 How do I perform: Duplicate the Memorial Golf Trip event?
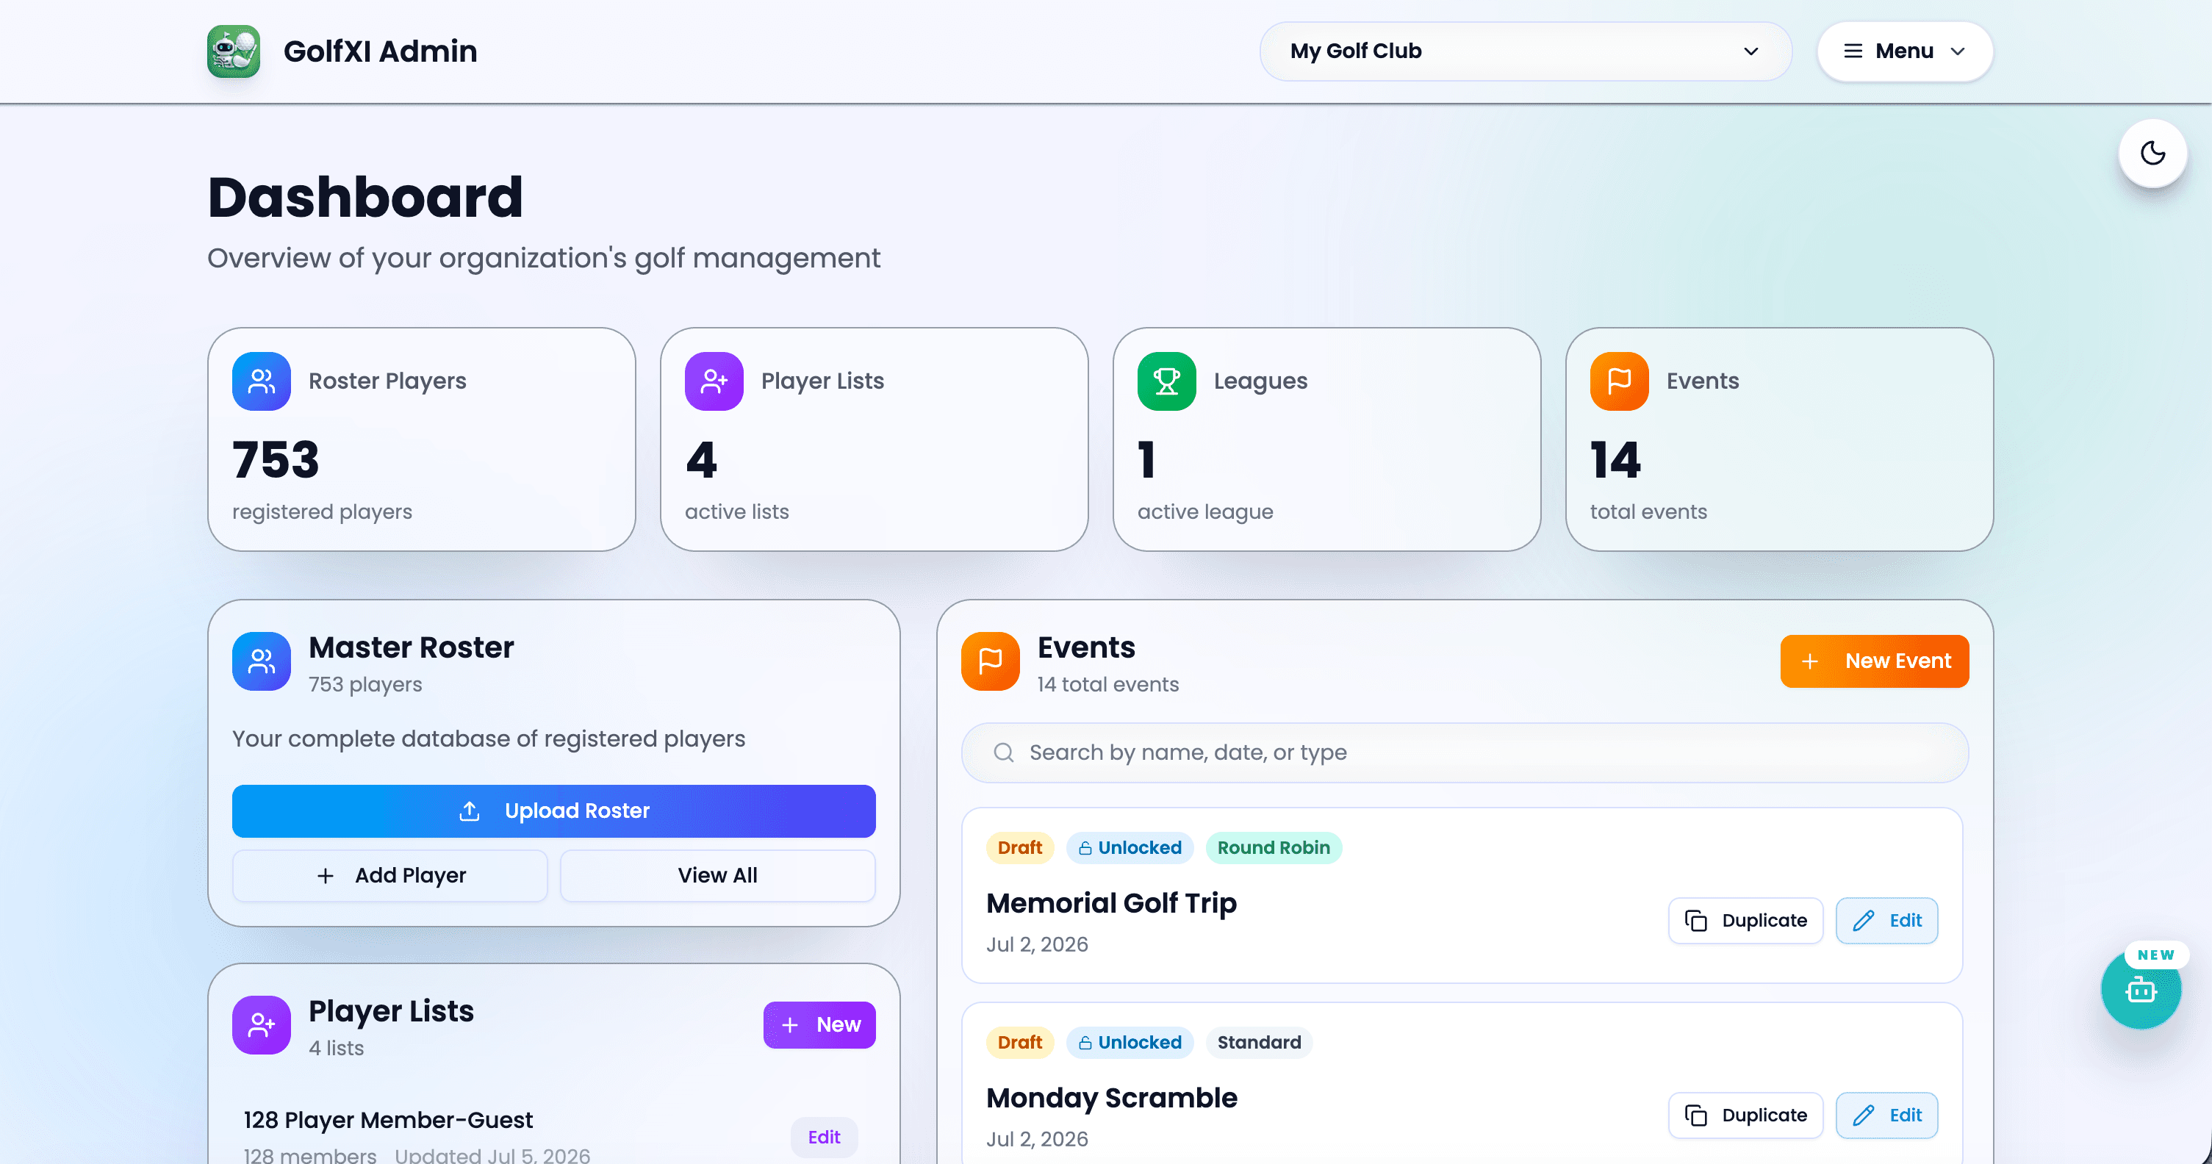[x=1746, y=920]
